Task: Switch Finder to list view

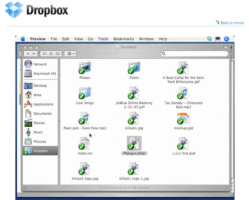Action: tap(51, 53)
